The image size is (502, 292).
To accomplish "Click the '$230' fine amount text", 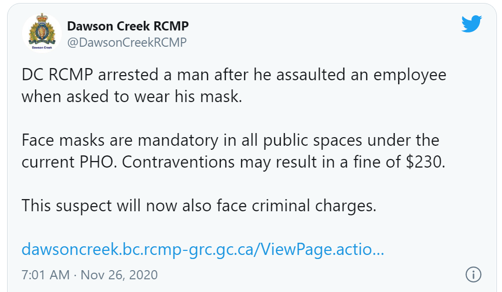I will pos(425,162).
